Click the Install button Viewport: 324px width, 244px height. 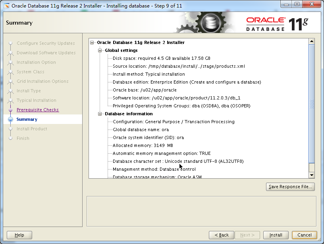[x=276, y=235]
